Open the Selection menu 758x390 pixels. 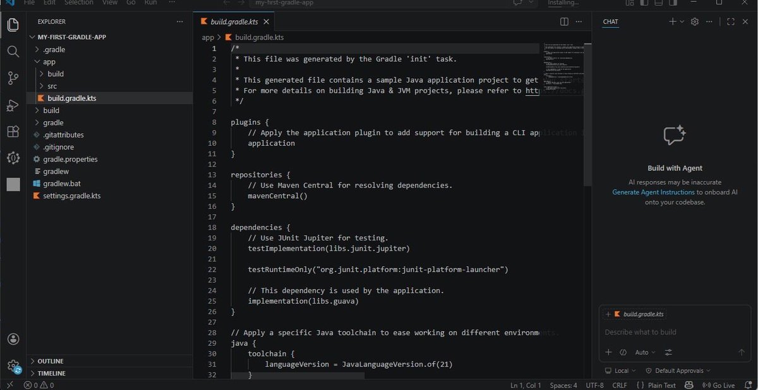79,3
